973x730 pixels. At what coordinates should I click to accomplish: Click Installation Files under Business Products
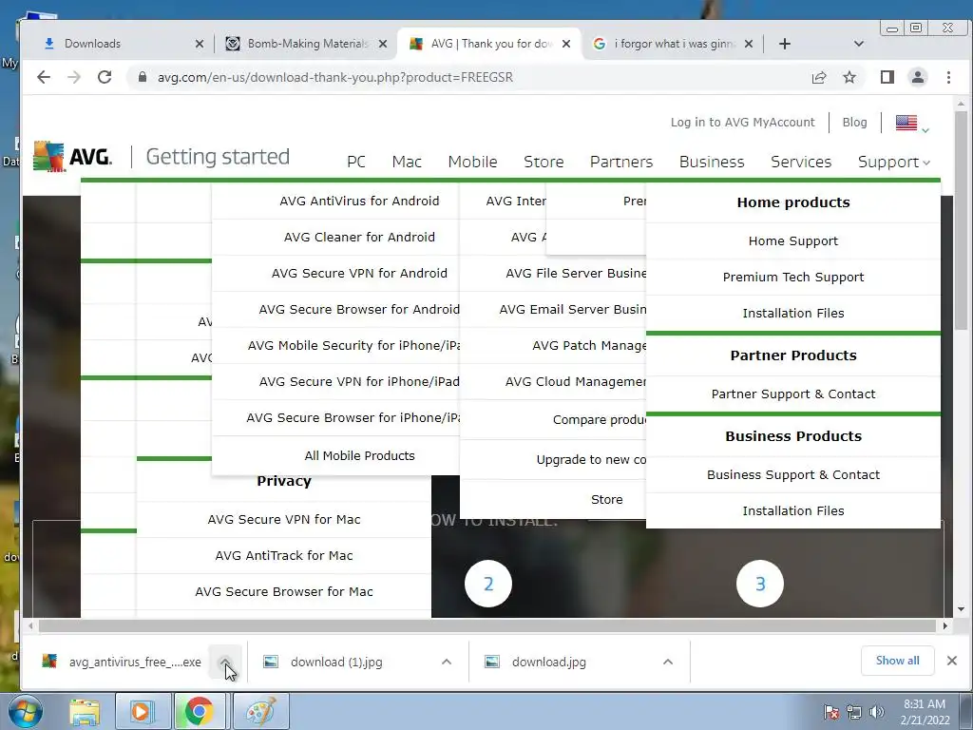pyautogui.click(x=793, y=510)
